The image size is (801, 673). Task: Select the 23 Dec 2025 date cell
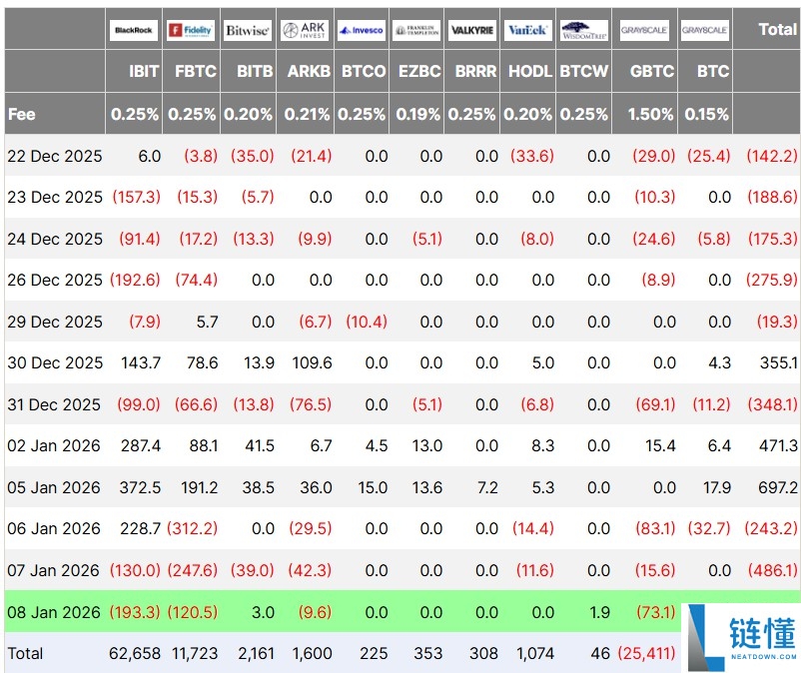pyautogui.click(x=55, y=197)
